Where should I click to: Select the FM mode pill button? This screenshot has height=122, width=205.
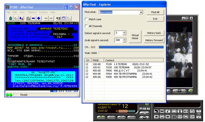pyautogui.click(x=111, y=117)
